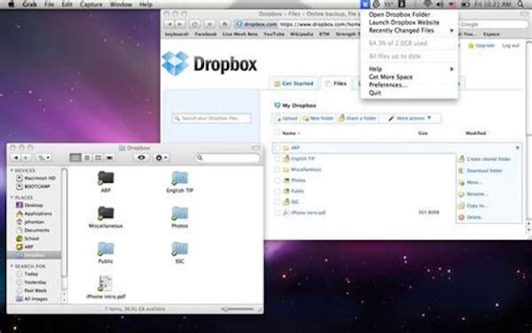This screenshot has width=532, height=333.
Task: Click the Safari address bar
Action: [297, 24]
